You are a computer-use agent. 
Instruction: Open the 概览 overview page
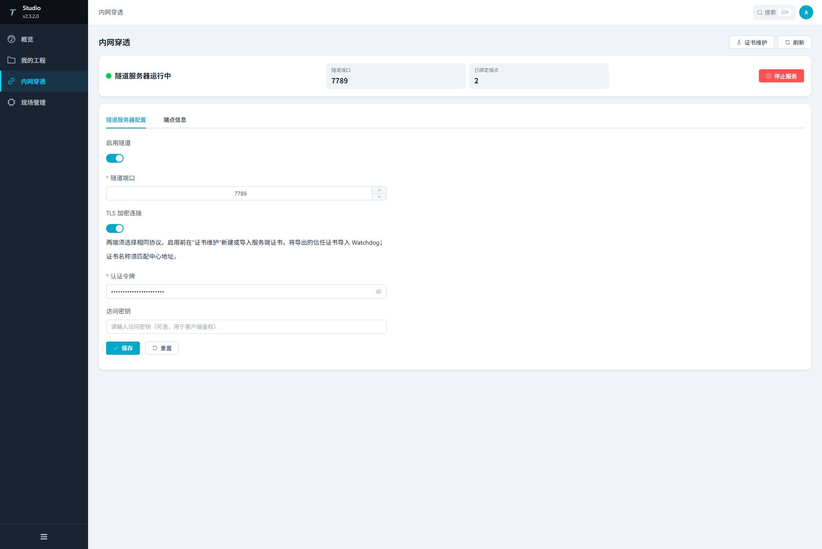pos(44,39)
